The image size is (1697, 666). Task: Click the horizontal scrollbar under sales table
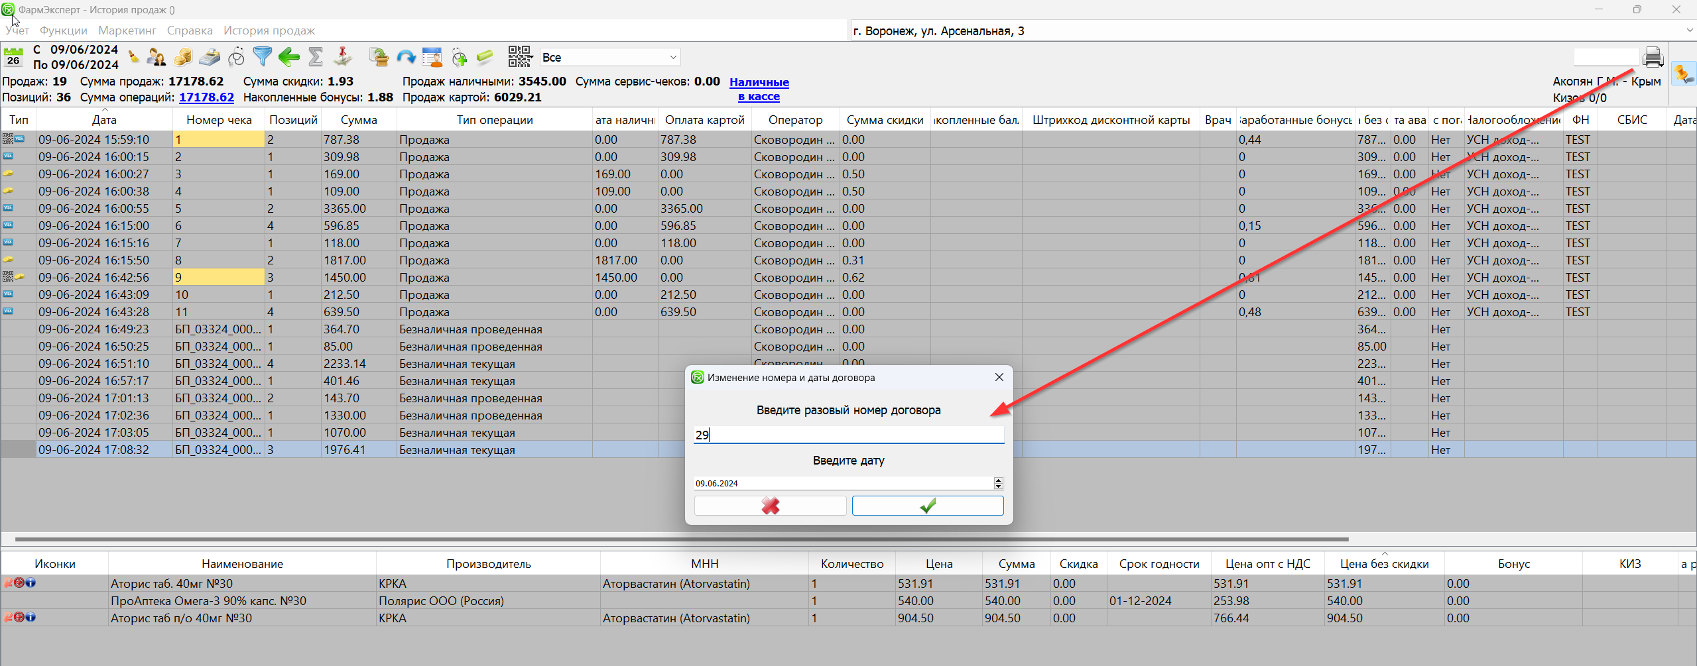click(x=681, y=539)
